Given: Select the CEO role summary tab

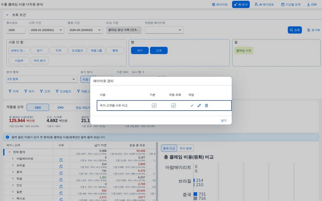Looking at the screenshot, I should [38, 107].
